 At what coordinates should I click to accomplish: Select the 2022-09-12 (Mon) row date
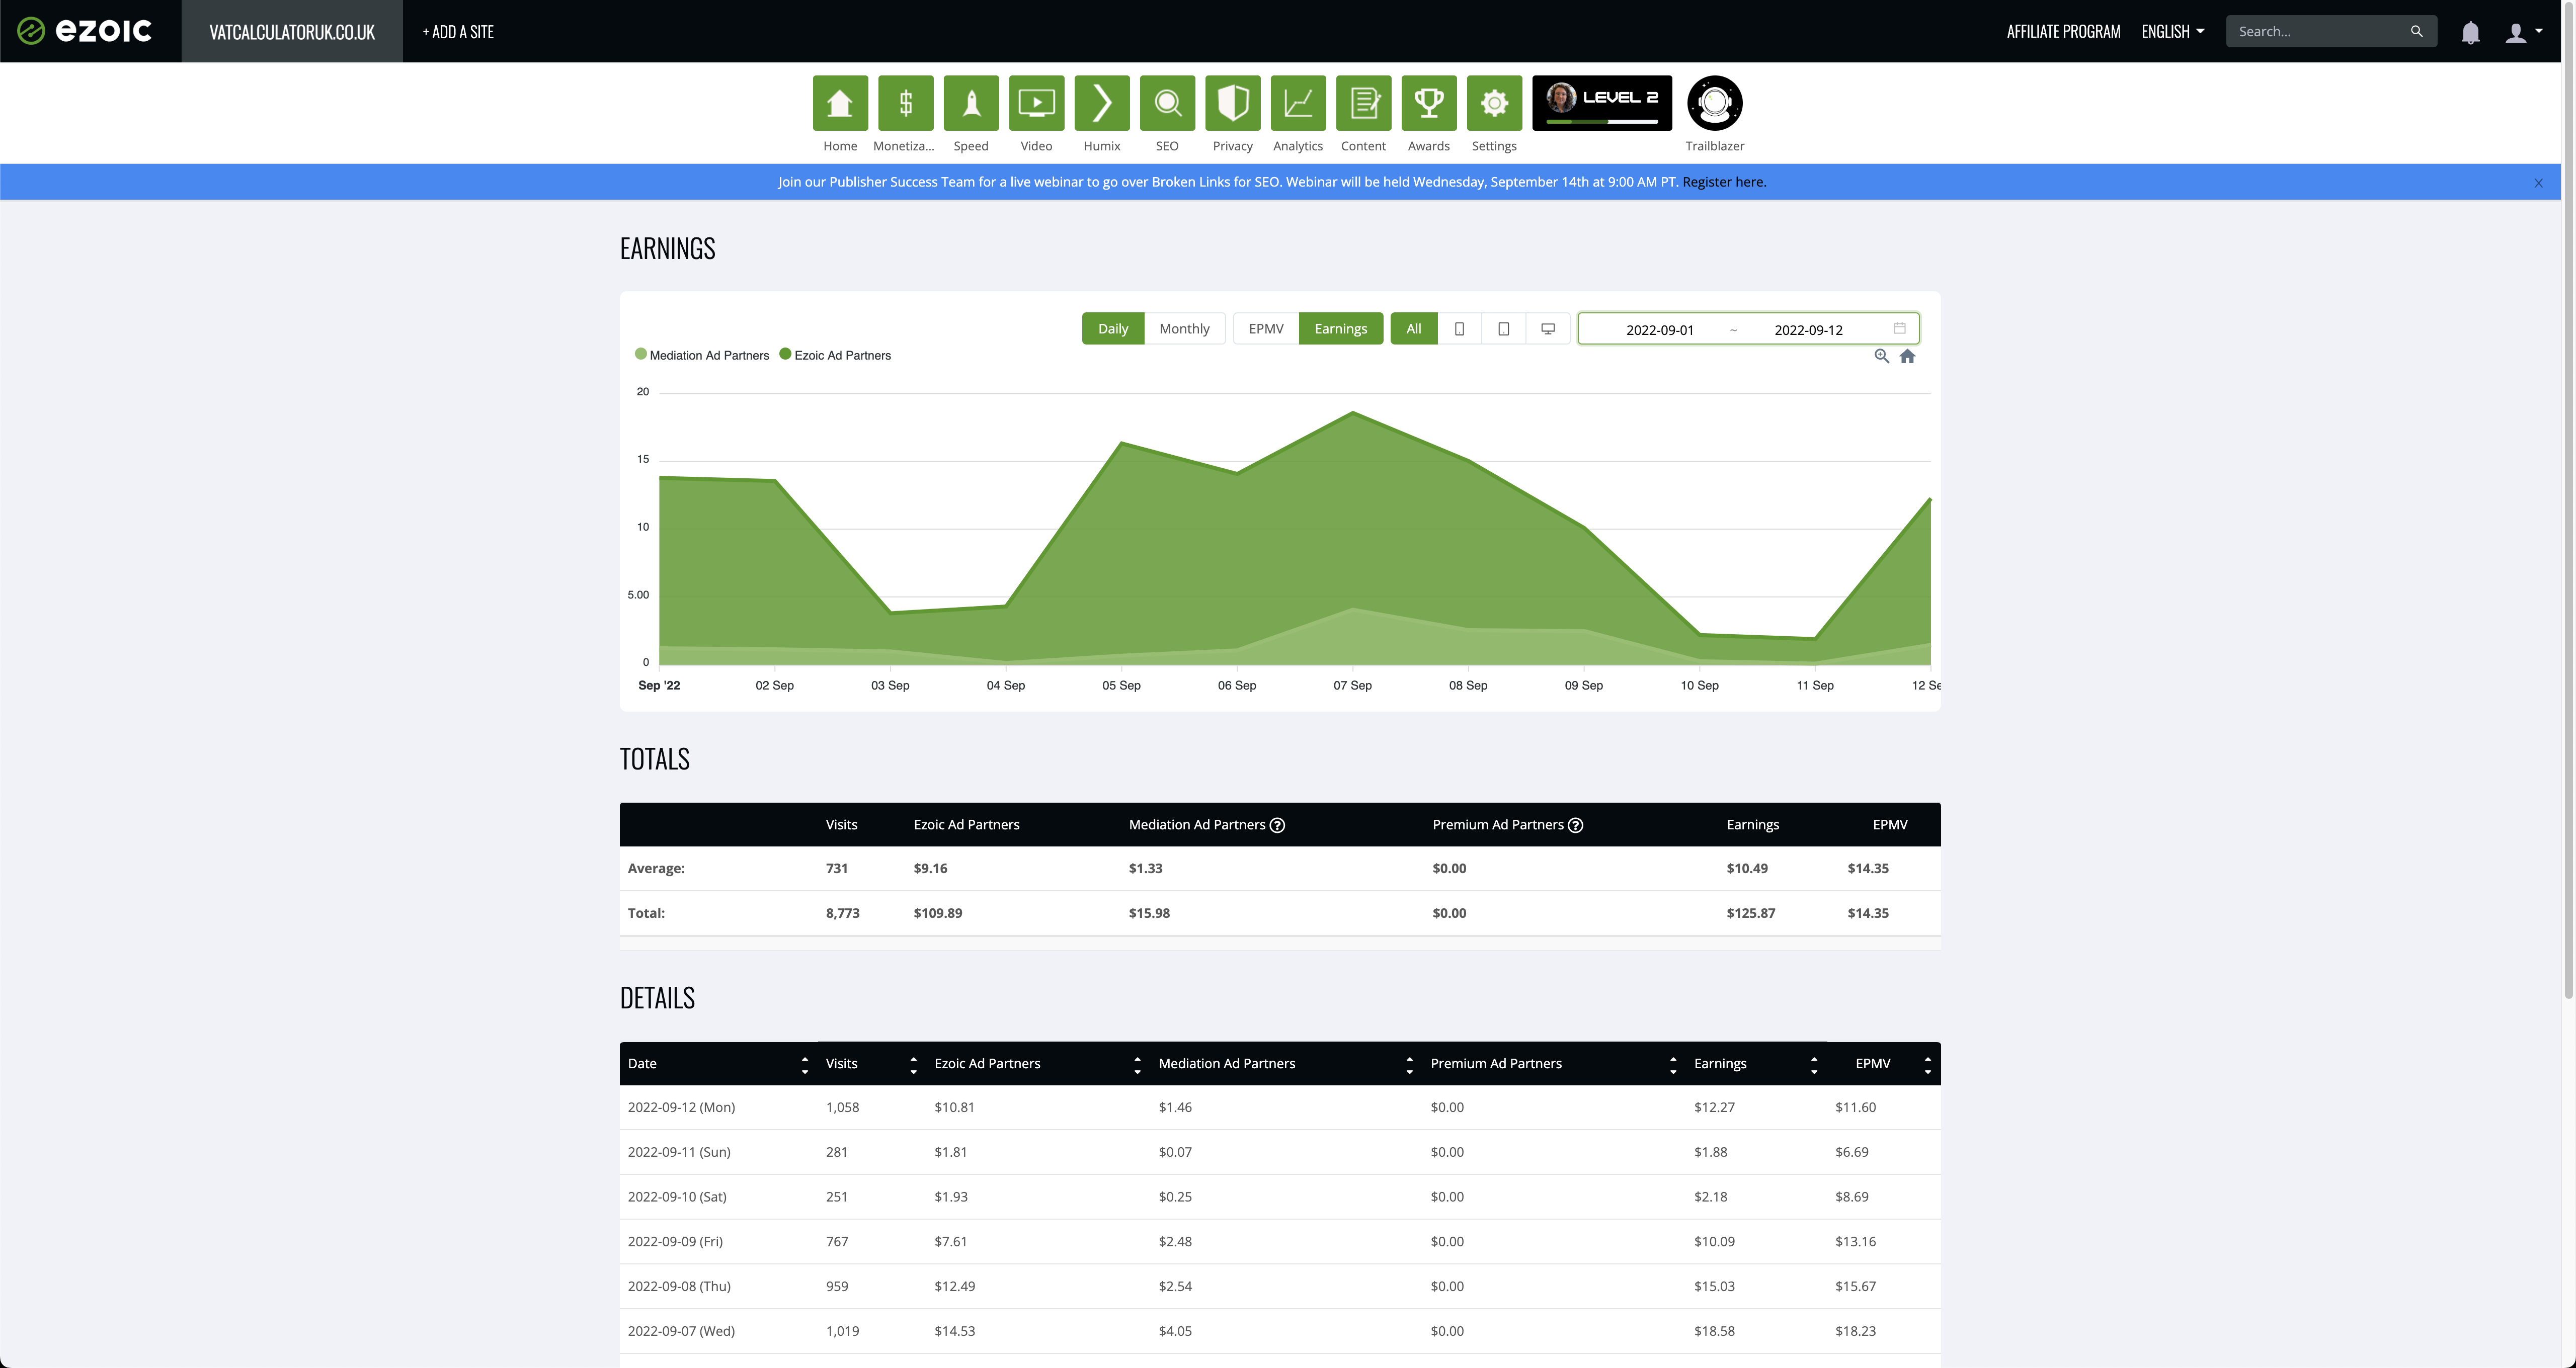pos(681,1108)
